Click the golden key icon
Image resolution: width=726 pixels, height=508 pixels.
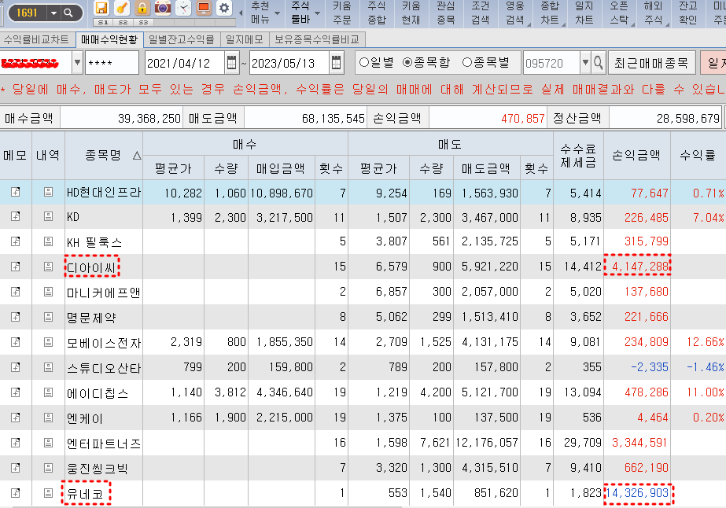(122, 8)
